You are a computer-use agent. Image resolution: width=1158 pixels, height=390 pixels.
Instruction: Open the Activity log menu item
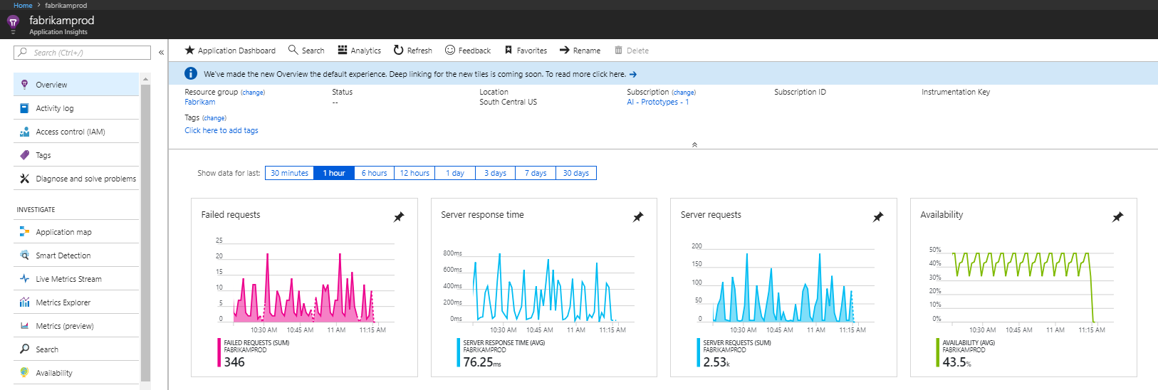click(54, 108)
